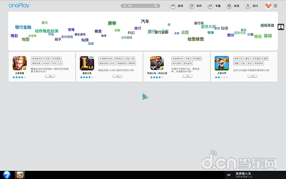Open the 专题 topics section
286x179 pixels.
pyautogui.click(x=214, y=6)
